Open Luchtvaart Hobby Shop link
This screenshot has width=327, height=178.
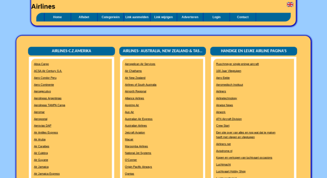tap(231, 171)
